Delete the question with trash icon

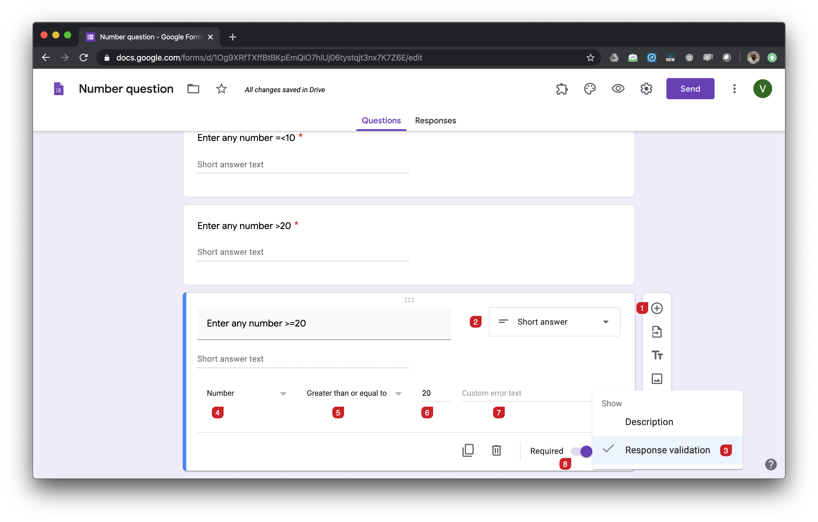pyautogui.click(x=496, y=450)
